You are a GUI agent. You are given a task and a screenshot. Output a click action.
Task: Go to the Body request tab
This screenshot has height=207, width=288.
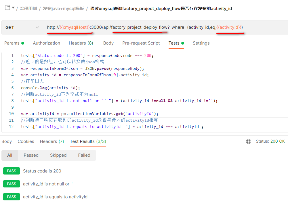108,43
